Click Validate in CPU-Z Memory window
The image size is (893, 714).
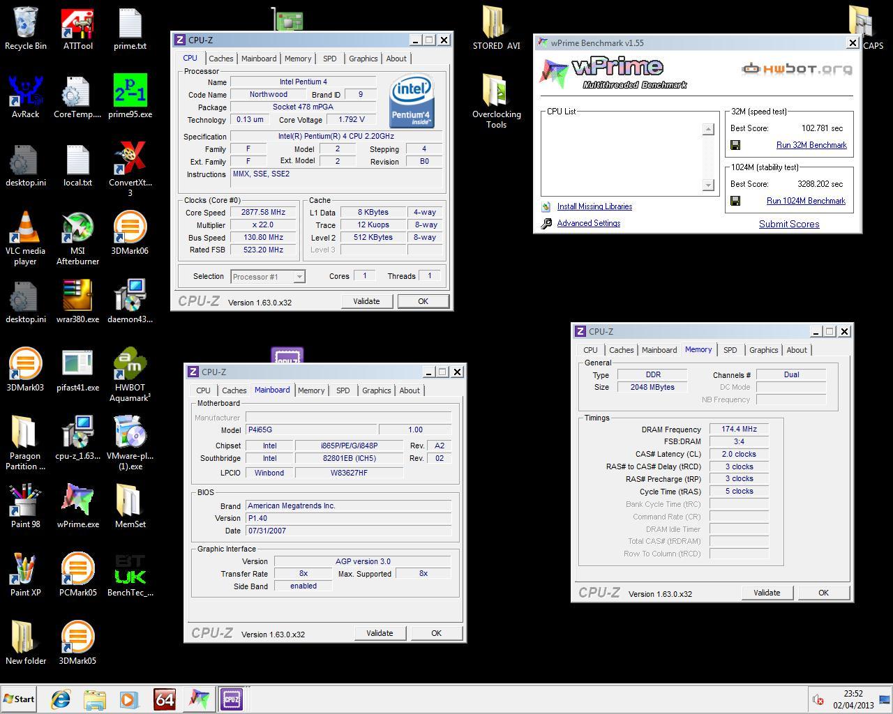coord(767,593)
